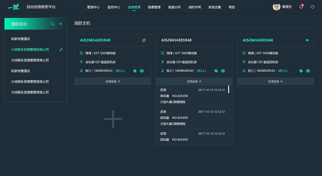Open the pie chart statistics icon on first device card
This screenshot has width=322, height=176.
coord(135,71)
